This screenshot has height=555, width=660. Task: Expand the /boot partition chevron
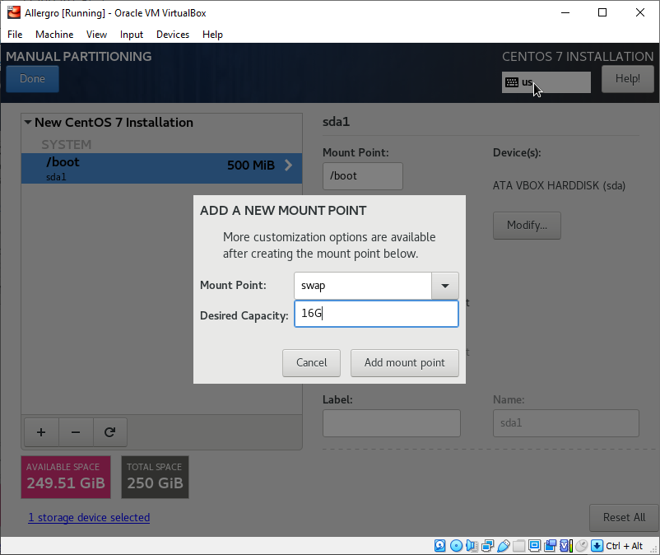click(x=288, y=165)
